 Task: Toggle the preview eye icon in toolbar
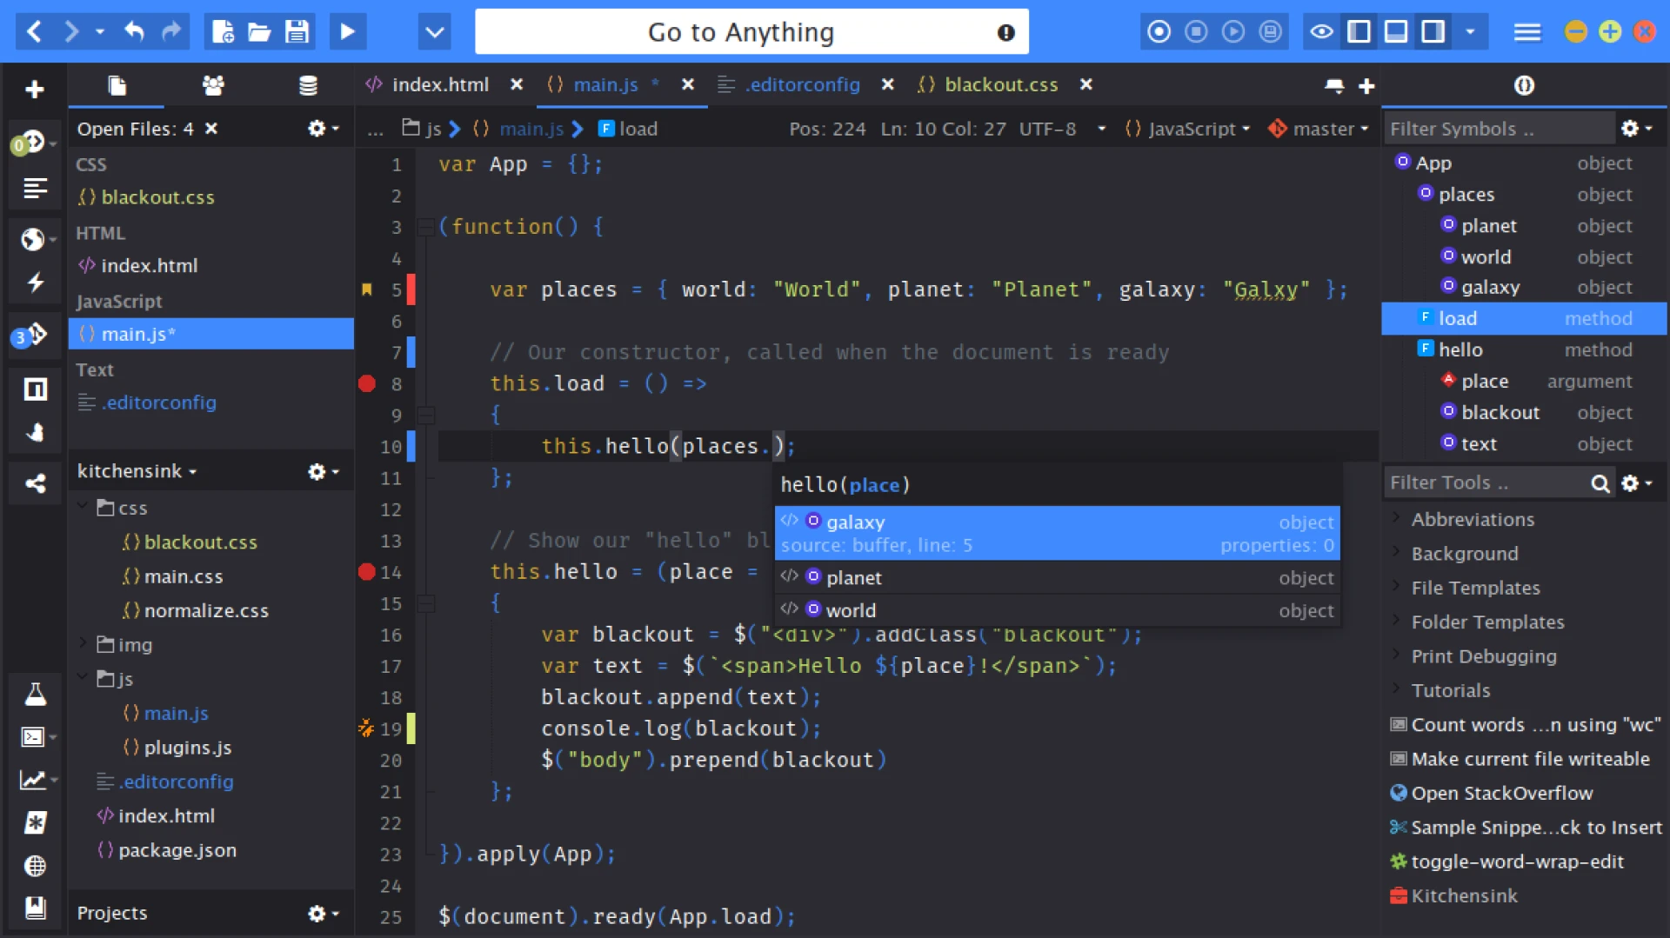[1321, 31]
